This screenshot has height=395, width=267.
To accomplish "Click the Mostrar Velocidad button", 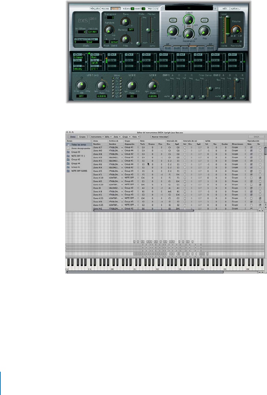I will coord(160,137).
